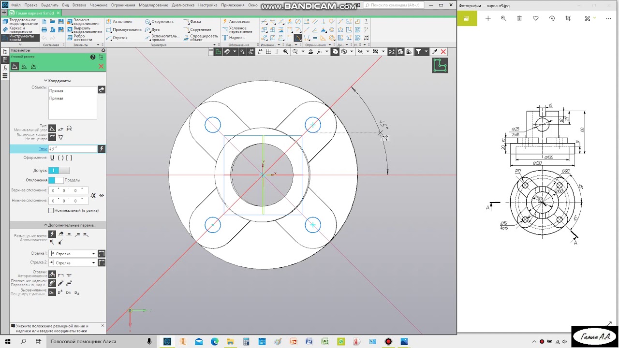
Task: Select the Прямоугольник tool
Action: click(x=124, y=29)
